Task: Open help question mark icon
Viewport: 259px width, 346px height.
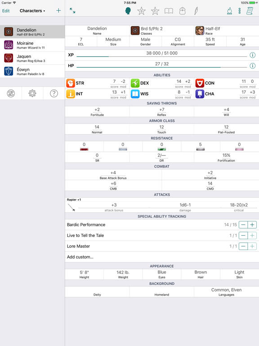Action: point(54,93)
